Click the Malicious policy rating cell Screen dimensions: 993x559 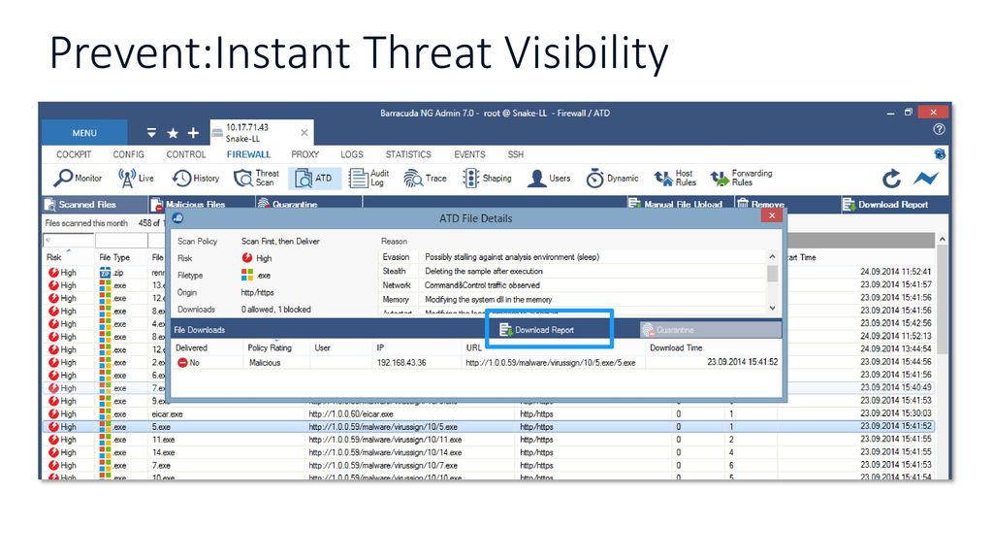tap(265, 363)
